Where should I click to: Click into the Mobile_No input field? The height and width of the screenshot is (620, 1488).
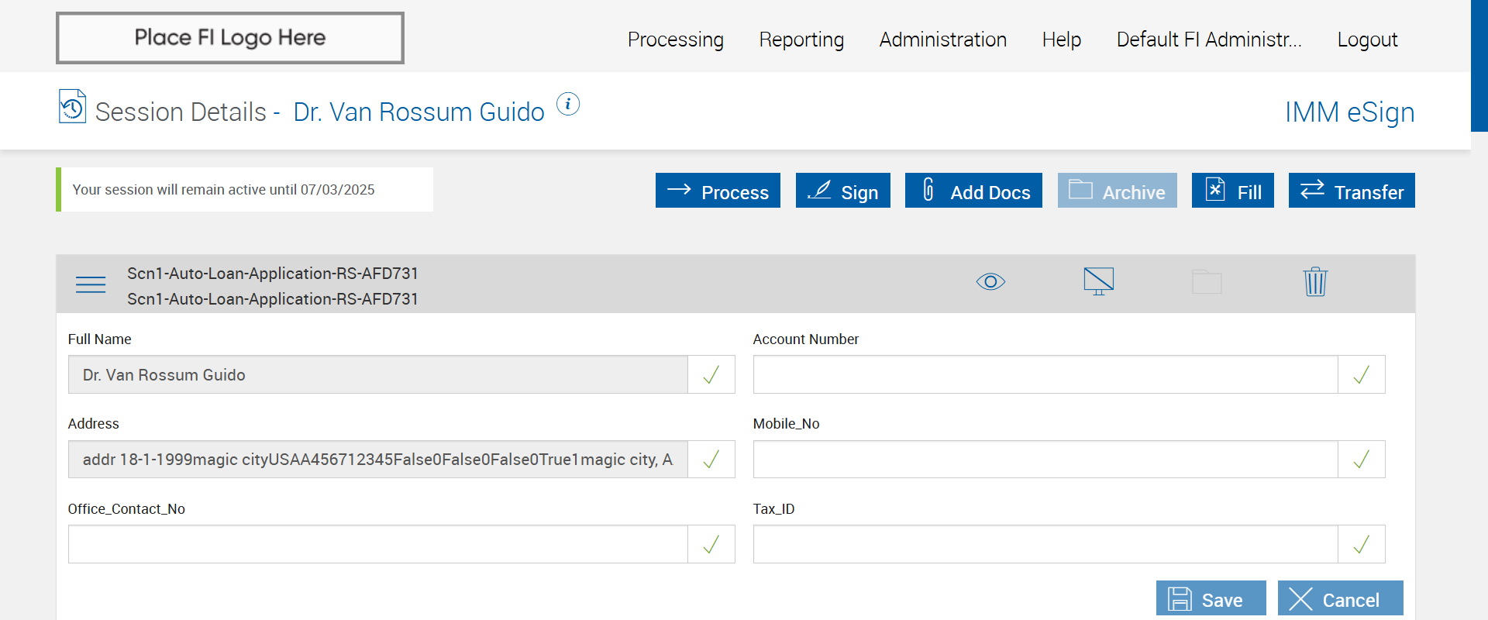(1045, 460)
